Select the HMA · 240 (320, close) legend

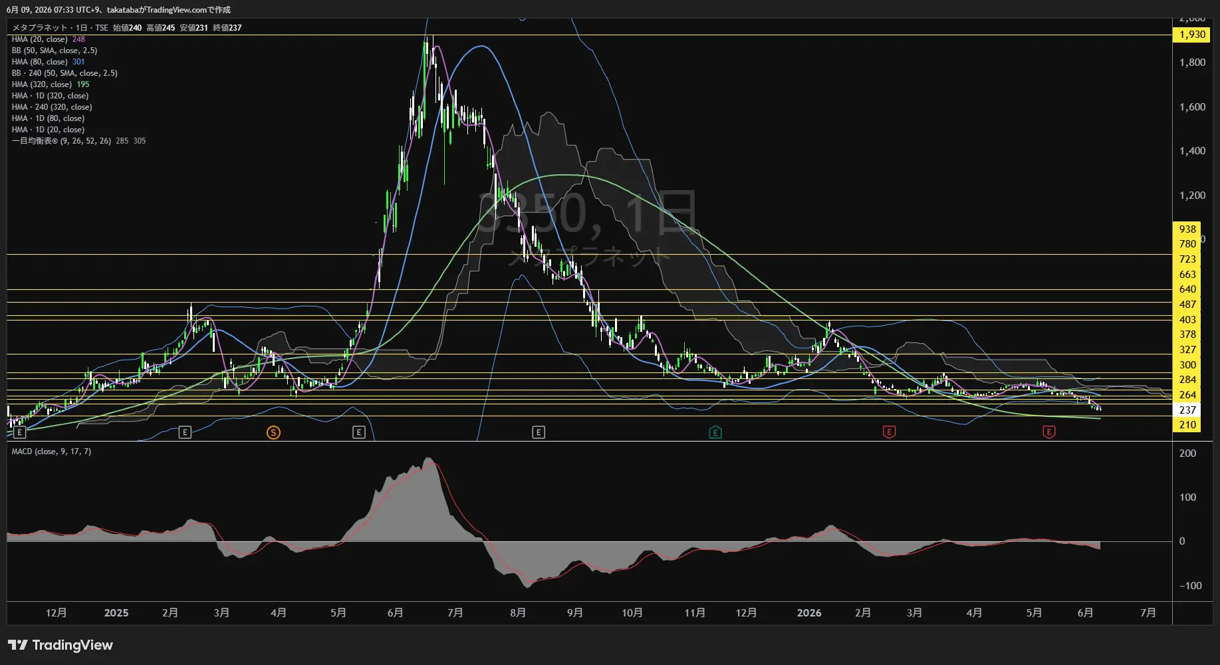tap(52, 107)
